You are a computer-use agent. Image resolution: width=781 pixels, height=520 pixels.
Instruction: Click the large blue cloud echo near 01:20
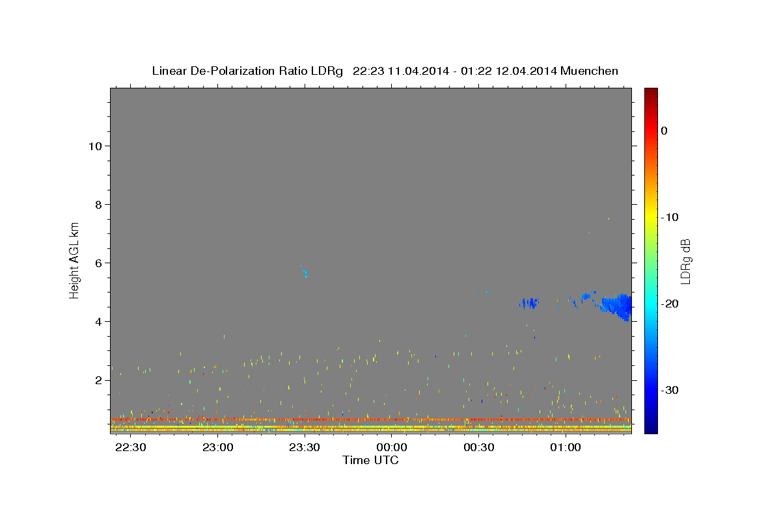point(618,305)
